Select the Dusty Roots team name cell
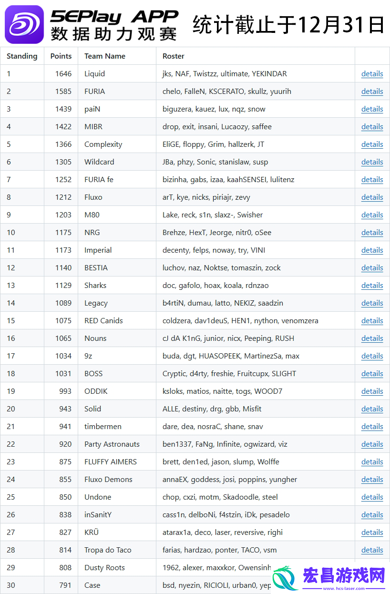Screen dimensions: 390x594 click(117, 568)
